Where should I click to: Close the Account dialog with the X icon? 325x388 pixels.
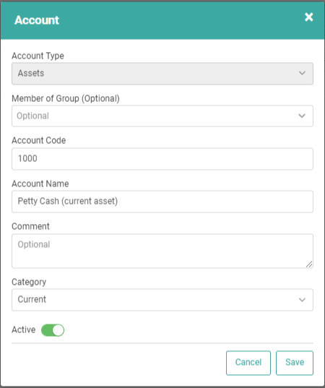pyautogui.click(x=308, y=17)
